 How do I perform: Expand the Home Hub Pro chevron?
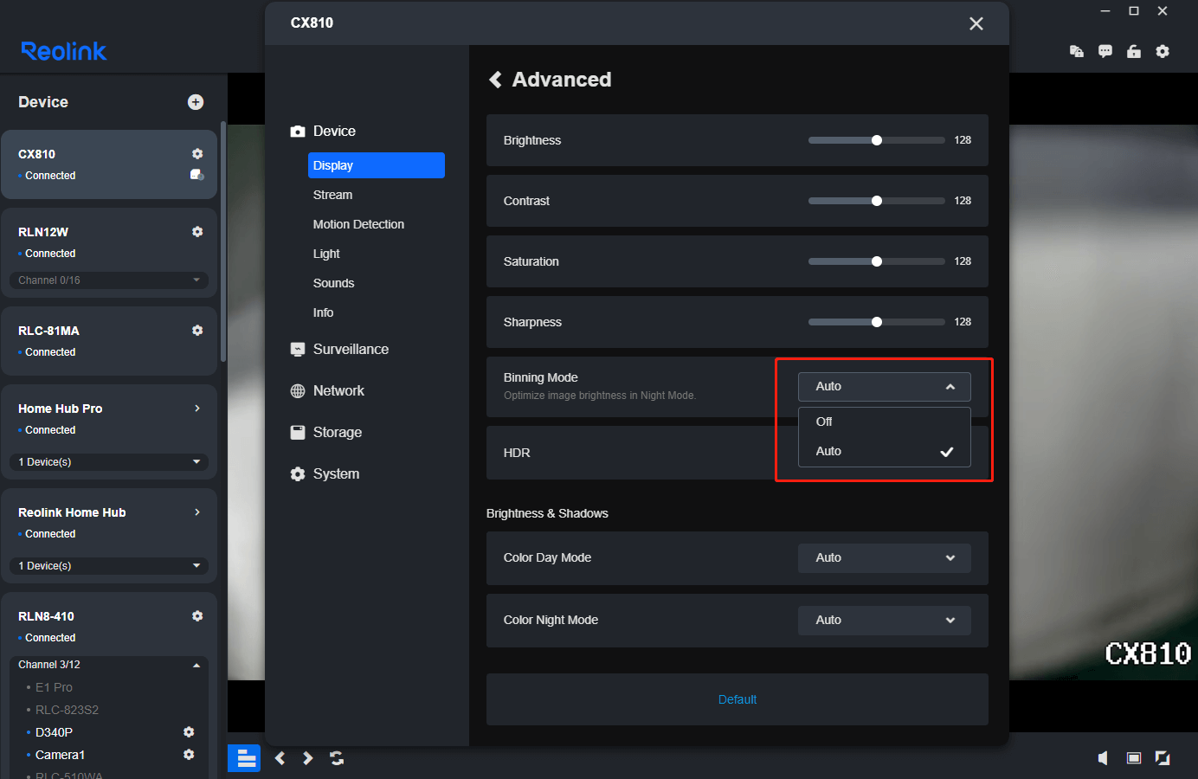[197, 408]
